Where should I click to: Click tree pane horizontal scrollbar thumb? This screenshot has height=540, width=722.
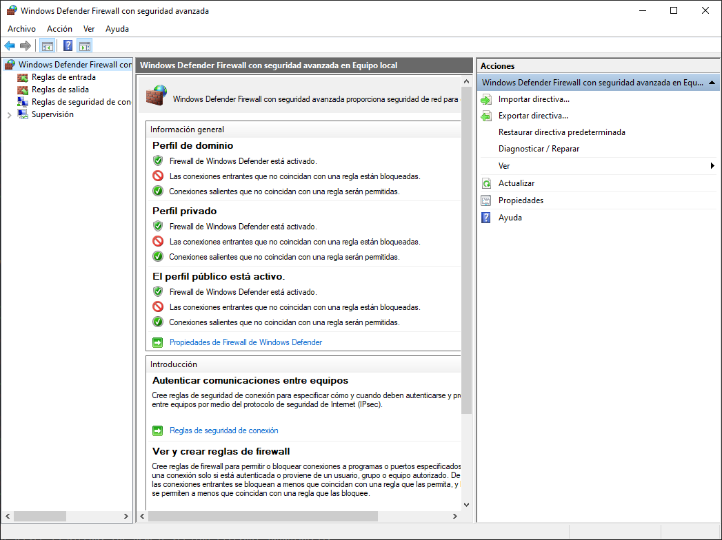coord(39,516)
